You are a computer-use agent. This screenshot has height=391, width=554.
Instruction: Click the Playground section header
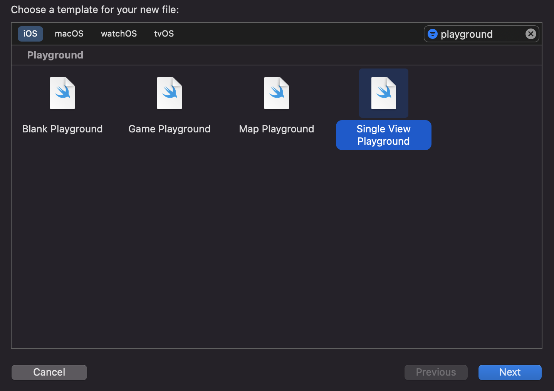[x=55, y=55]
